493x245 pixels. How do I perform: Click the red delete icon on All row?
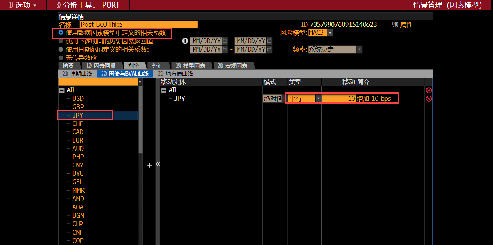(x=429, y=90)
